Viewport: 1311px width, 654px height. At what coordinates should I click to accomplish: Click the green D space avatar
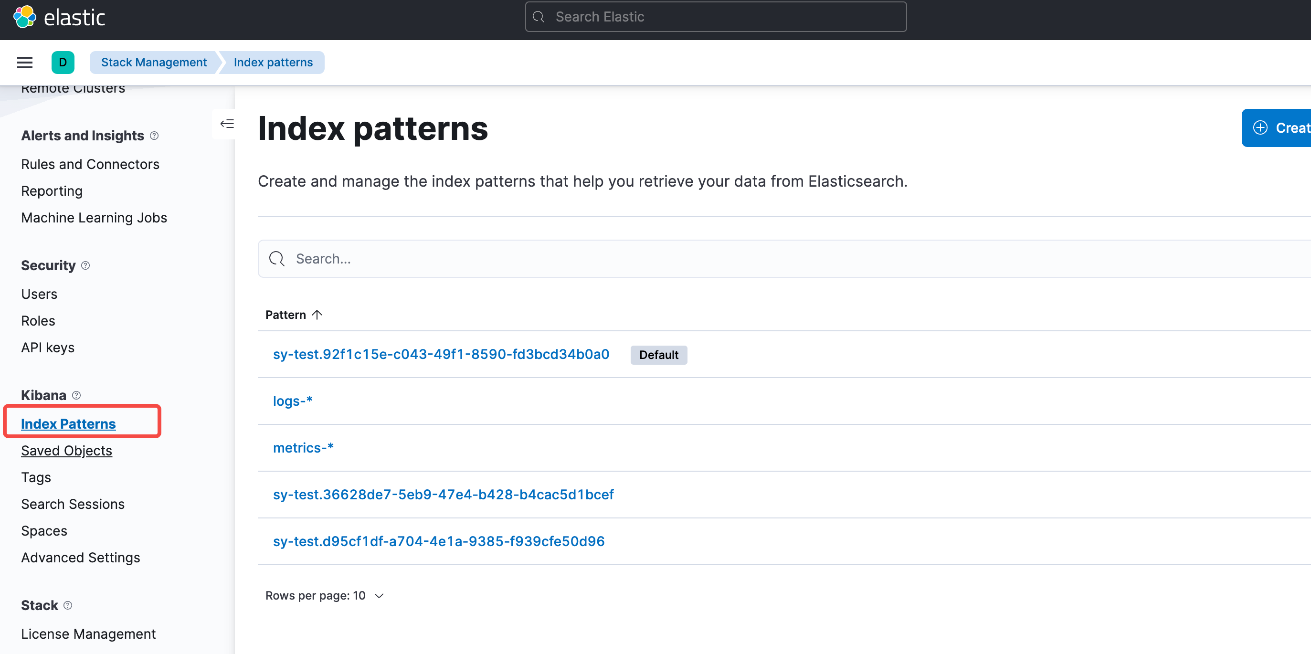63,63
